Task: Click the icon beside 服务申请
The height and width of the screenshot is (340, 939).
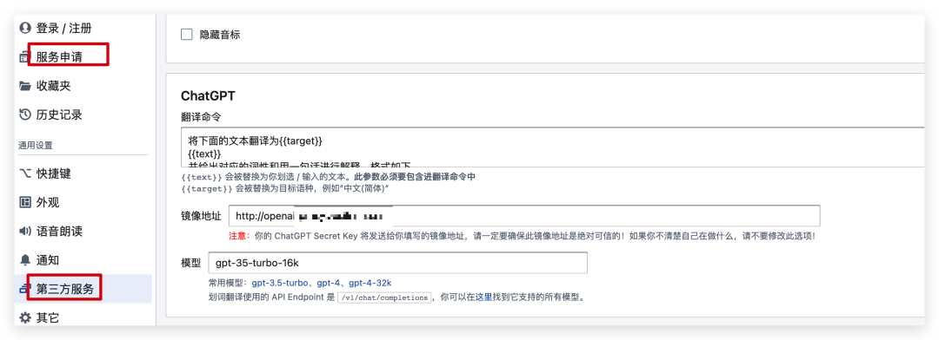Action: point(23,57)
